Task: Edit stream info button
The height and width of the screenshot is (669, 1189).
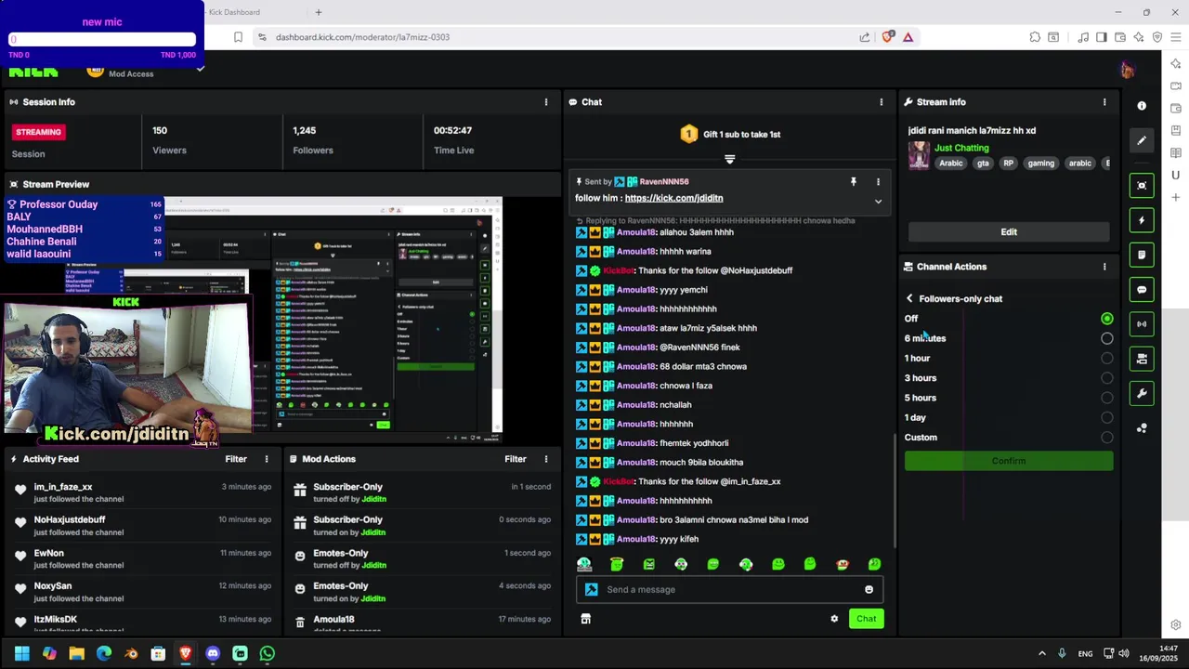Action: 1009,232
